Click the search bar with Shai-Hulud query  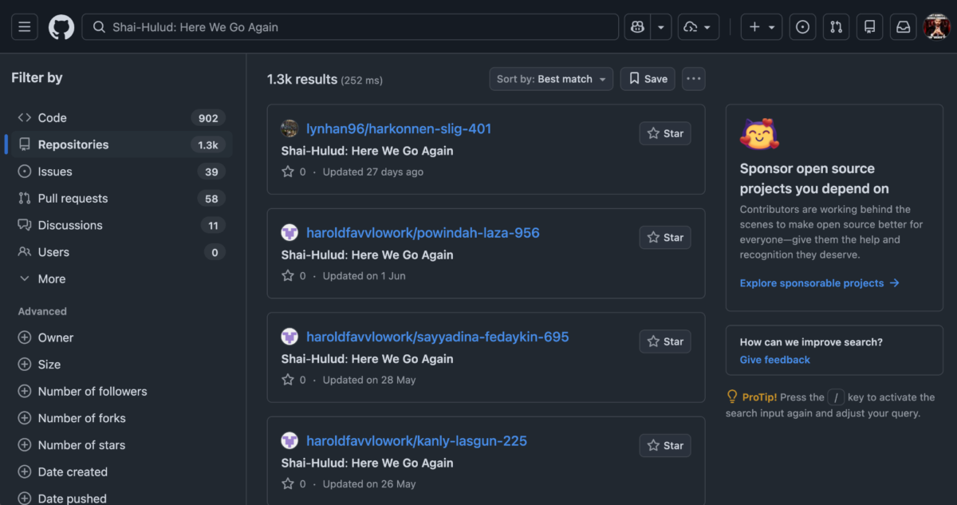coord(350,27)
